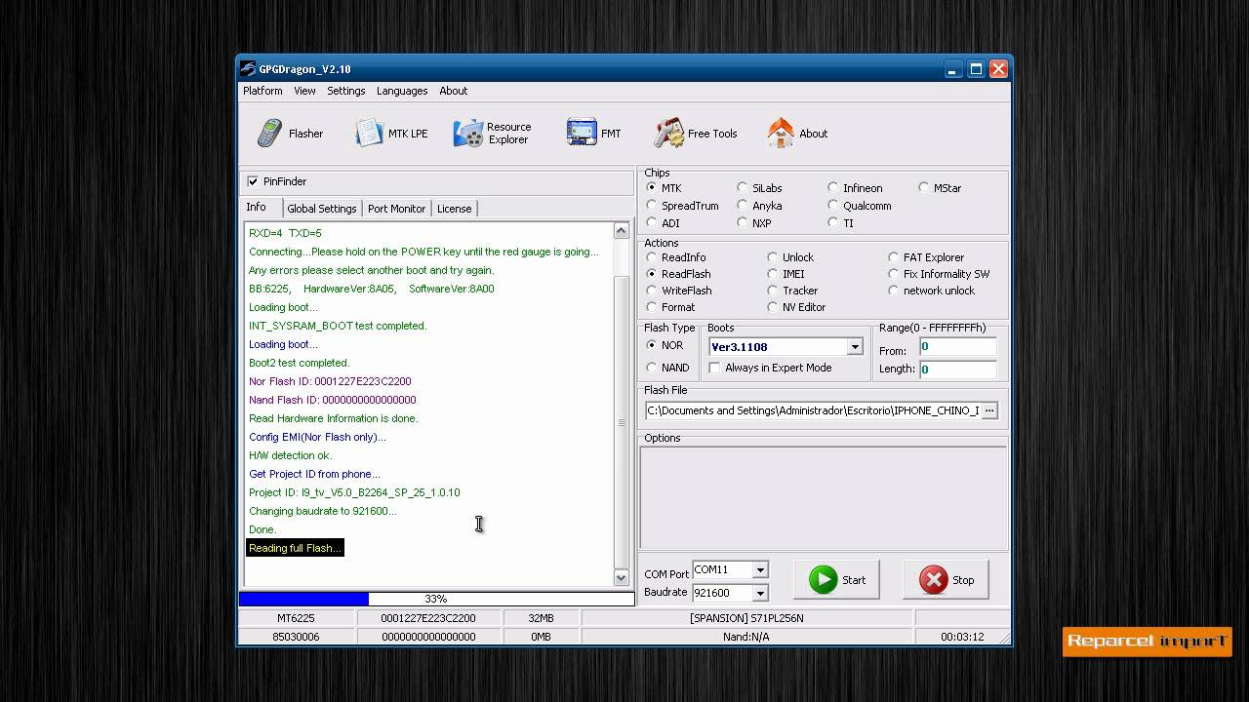Open the FMT tool
1249x702 pixels.
click(x=593, y=134)
